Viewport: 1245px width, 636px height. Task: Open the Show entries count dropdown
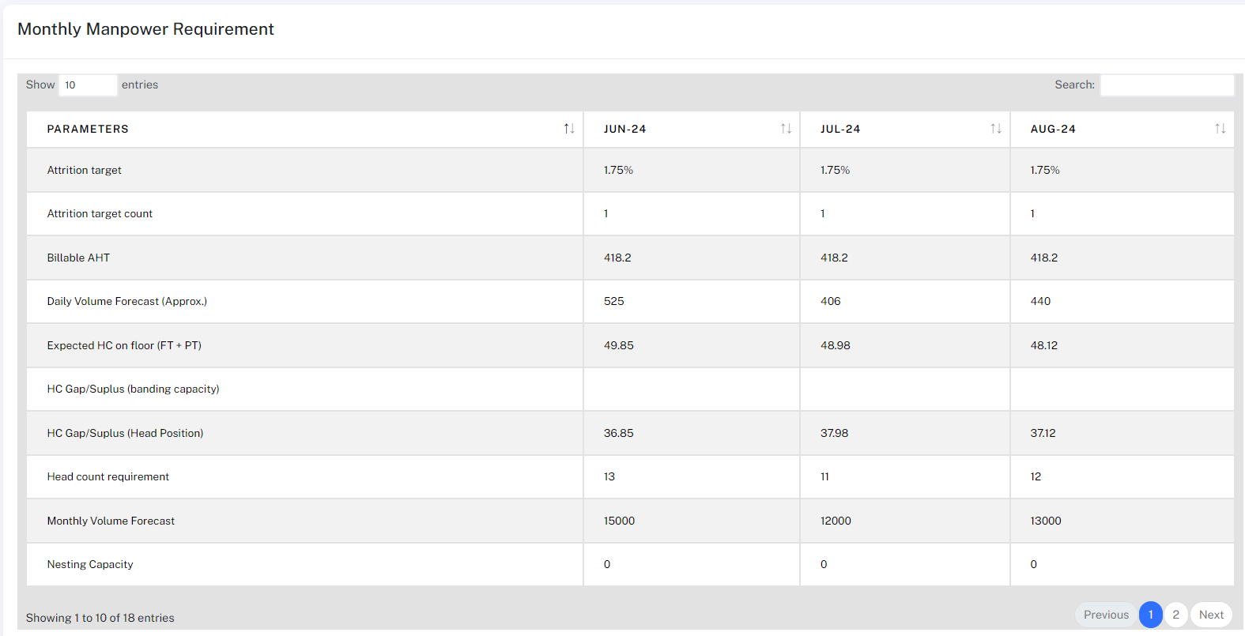coord(88,85)
